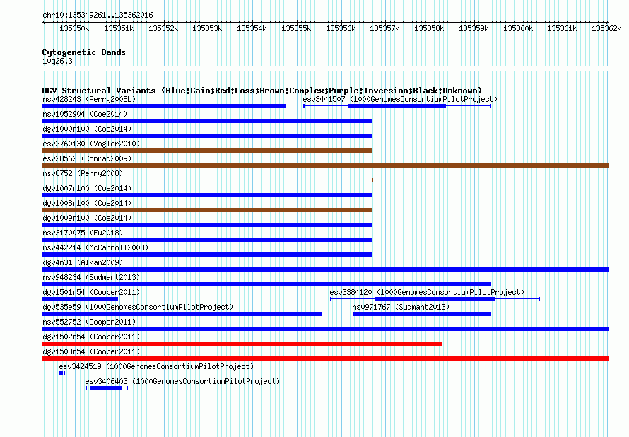
Task: Click the dgv1008n100 (Coe2014) label
Action: (x=87, y=203)
